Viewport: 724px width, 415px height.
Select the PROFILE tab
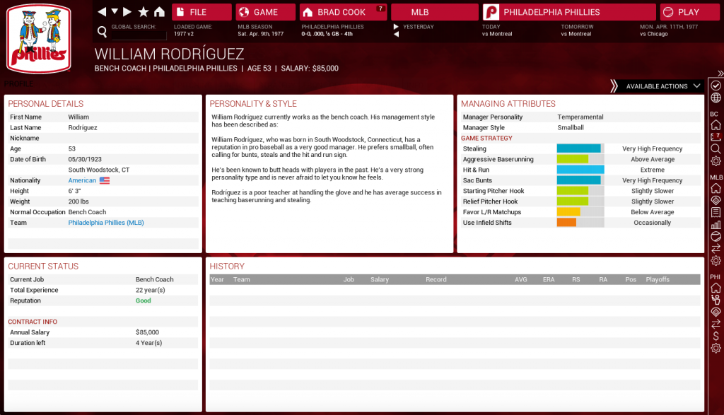click(18, 84)
